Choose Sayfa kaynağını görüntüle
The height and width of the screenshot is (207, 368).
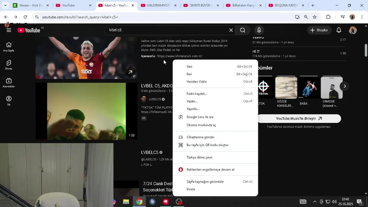(x=215, y=181)
